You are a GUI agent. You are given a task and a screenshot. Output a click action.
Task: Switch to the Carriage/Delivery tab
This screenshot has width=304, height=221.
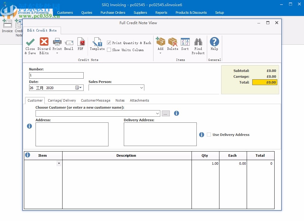(x=62, y=100)
